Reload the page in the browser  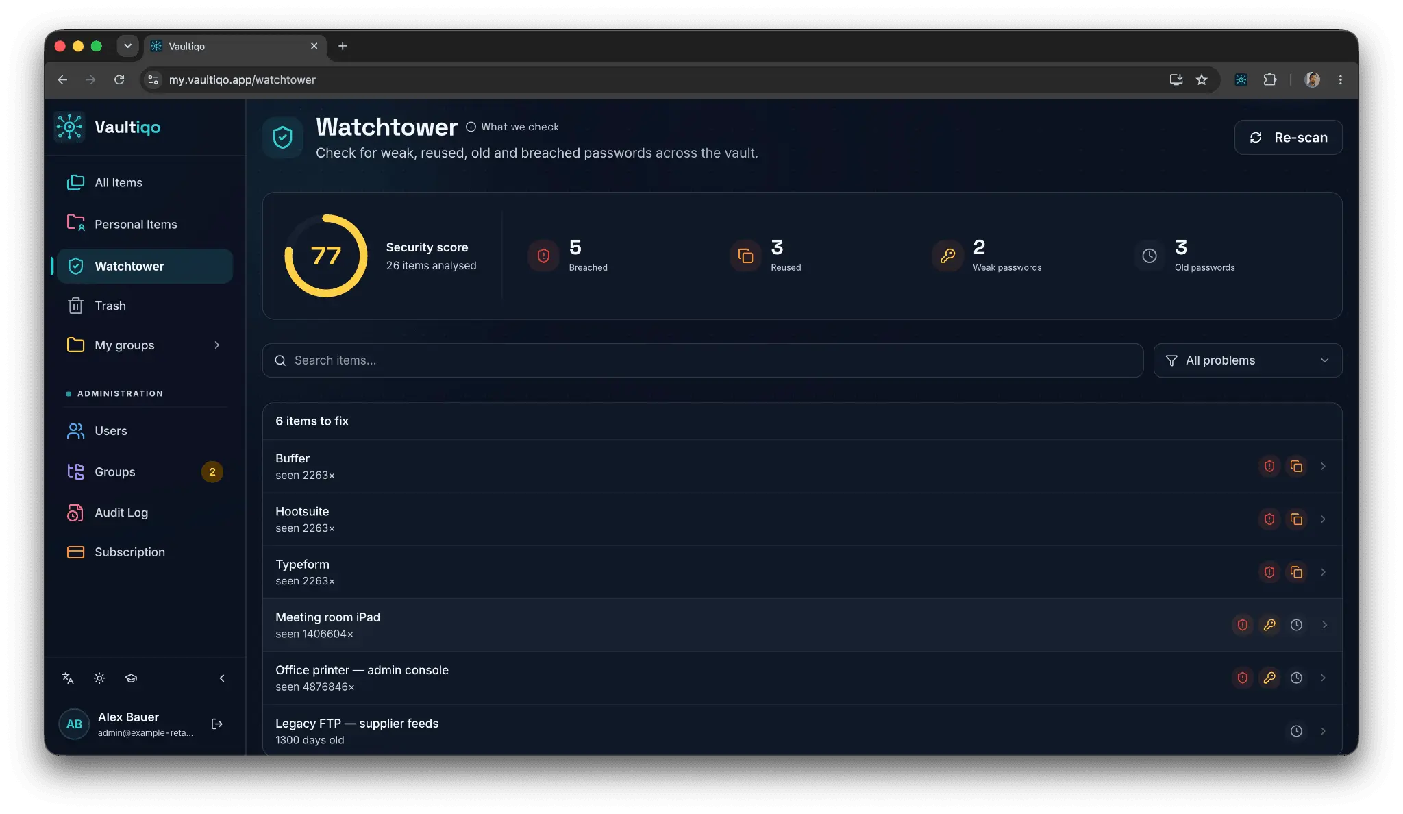[x=119, y=79]
